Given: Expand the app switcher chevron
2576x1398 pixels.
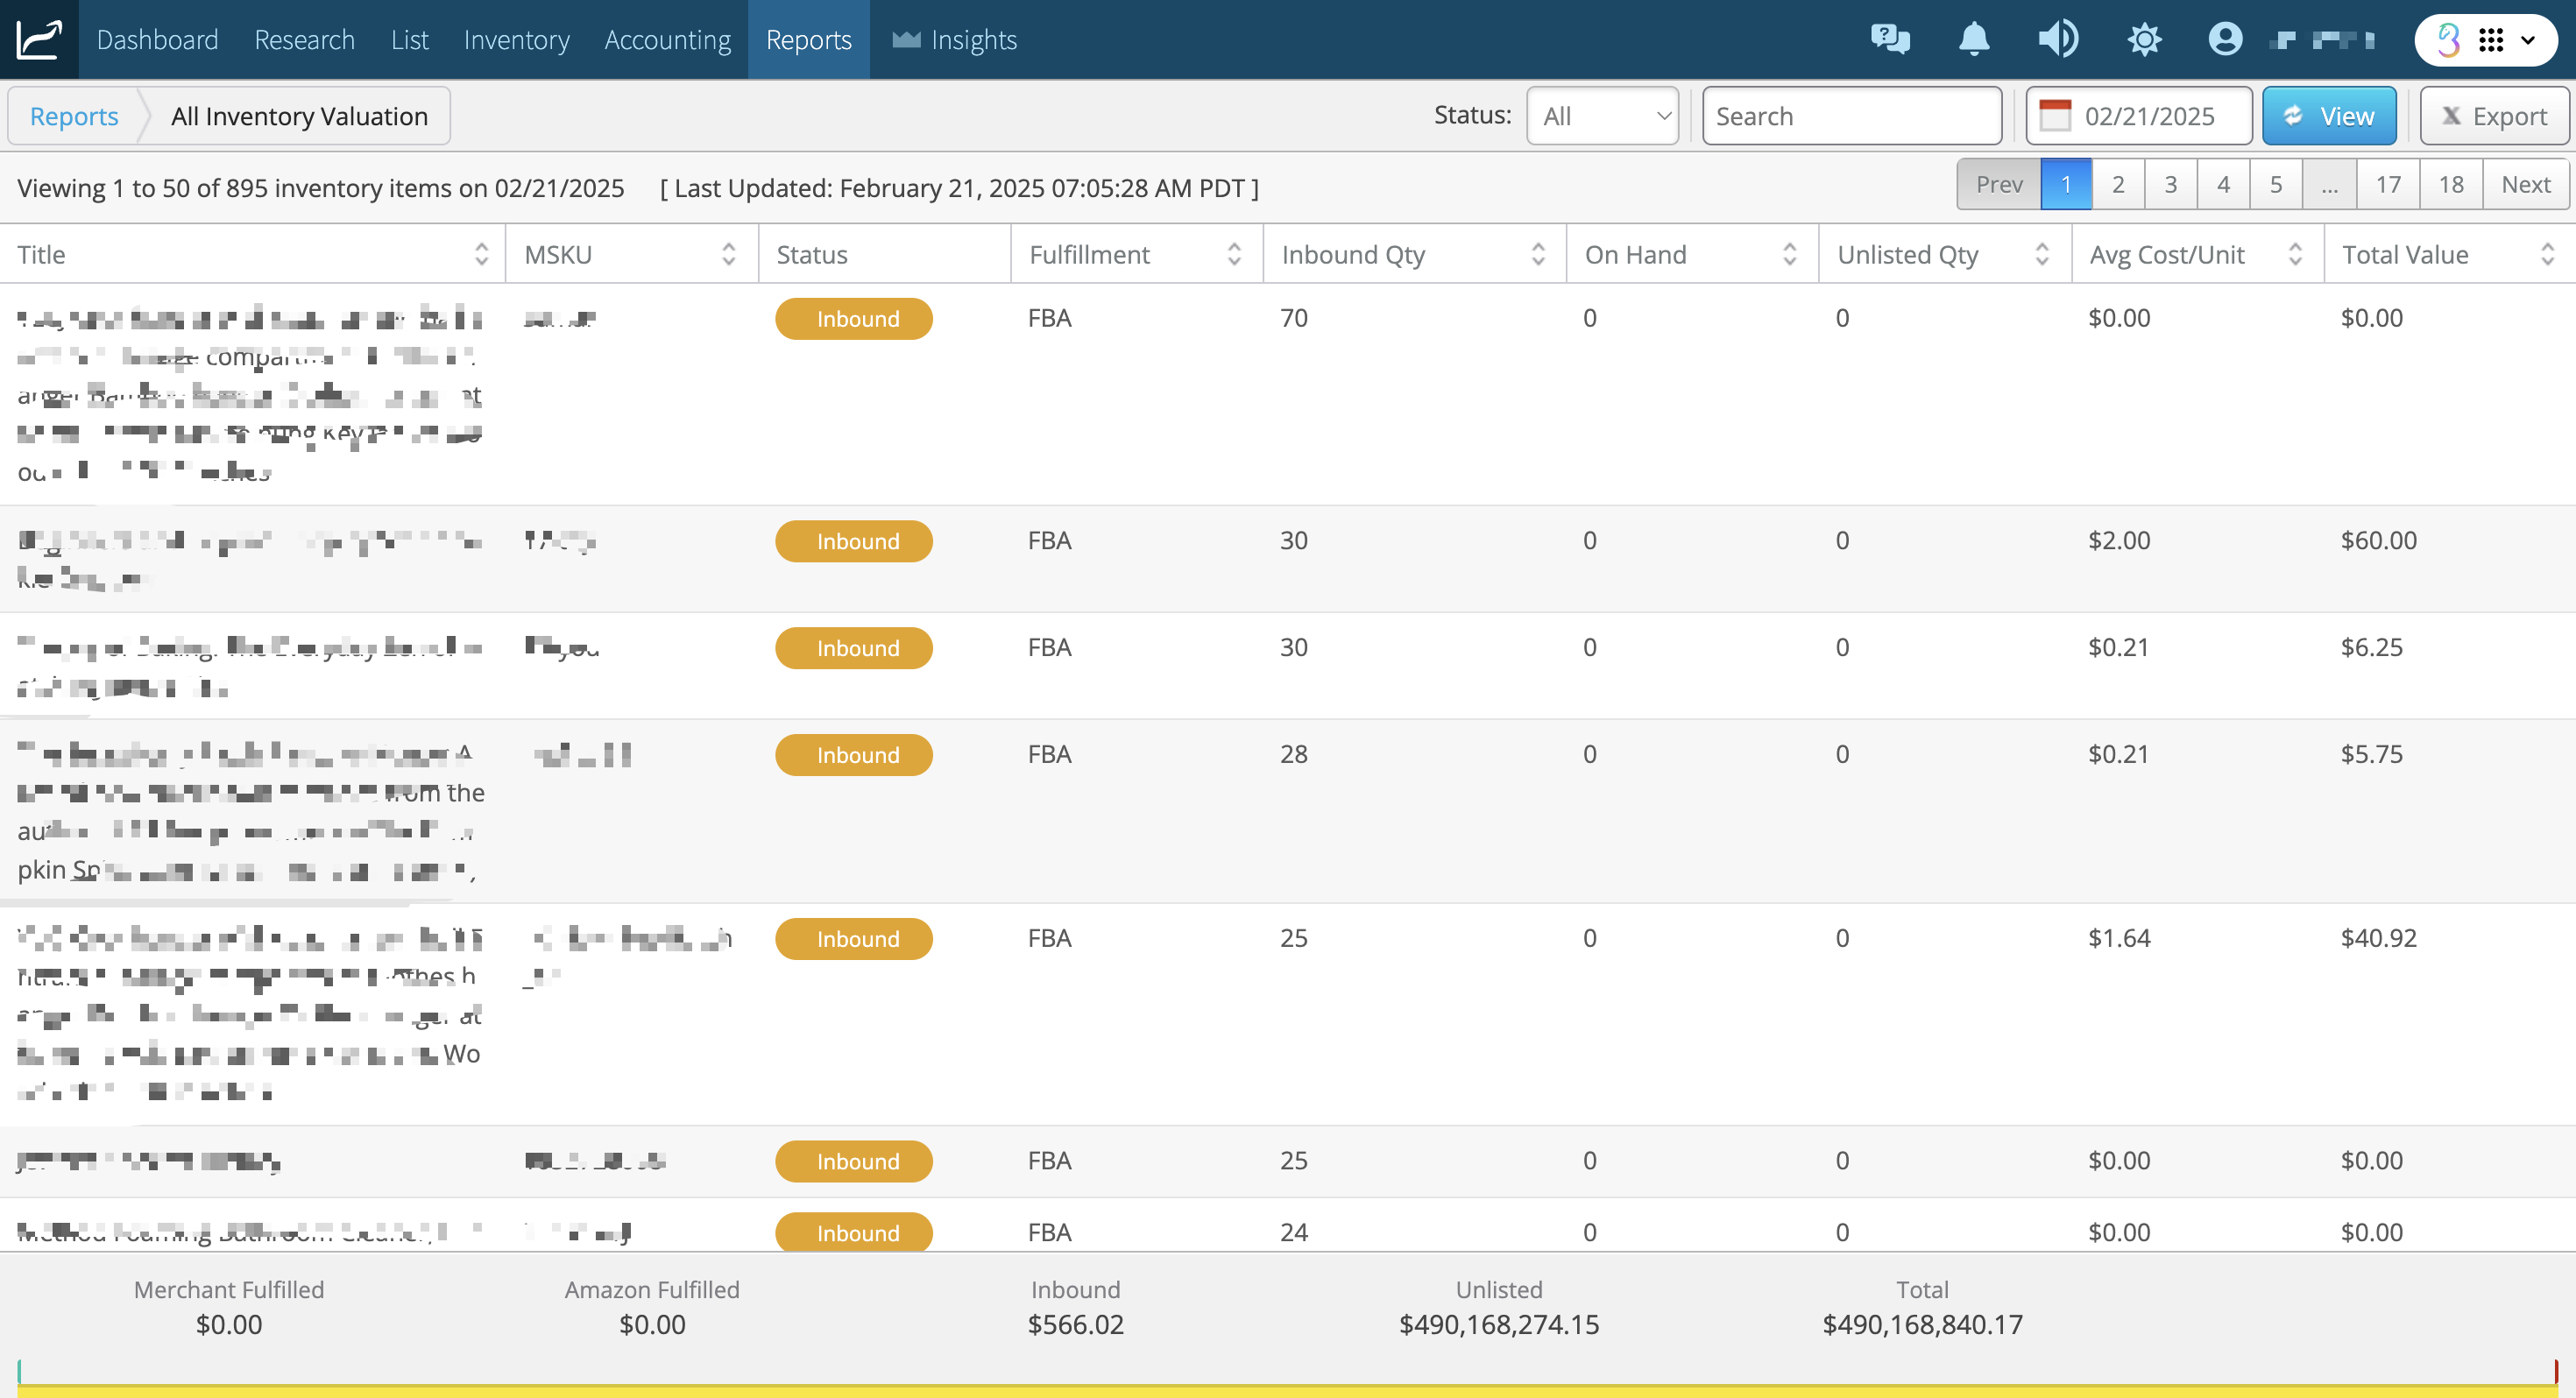Looking at the screenshot, I should 2528,40.
